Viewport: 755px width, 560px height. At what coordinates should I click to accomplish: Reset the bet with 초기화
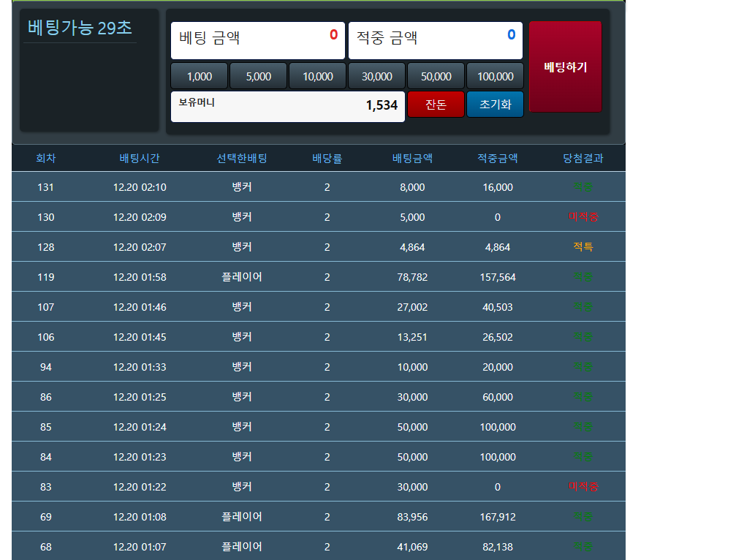496,105
